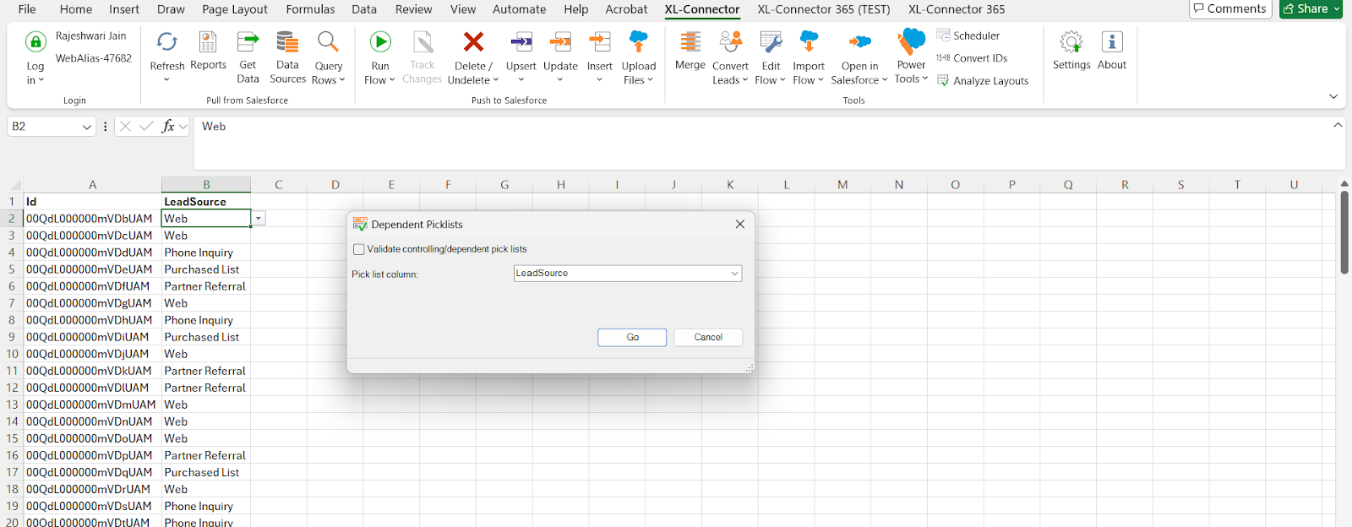
Task: Select cell A2 with Id 00QdL000000mVDbUAM
Action: (92, 219)
